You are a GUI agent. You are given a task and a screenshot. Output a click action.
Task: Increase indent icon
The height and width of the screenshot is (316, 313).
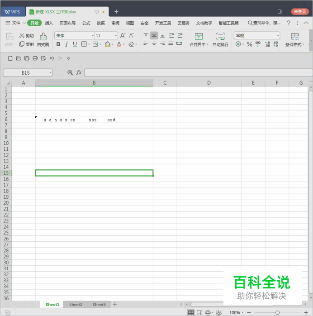tap(180, 35)
